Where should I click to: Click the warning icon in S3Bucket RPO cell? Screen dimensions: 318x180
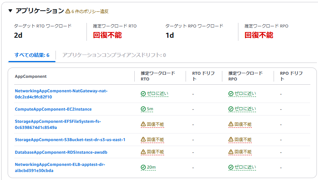tap(231, 139)
